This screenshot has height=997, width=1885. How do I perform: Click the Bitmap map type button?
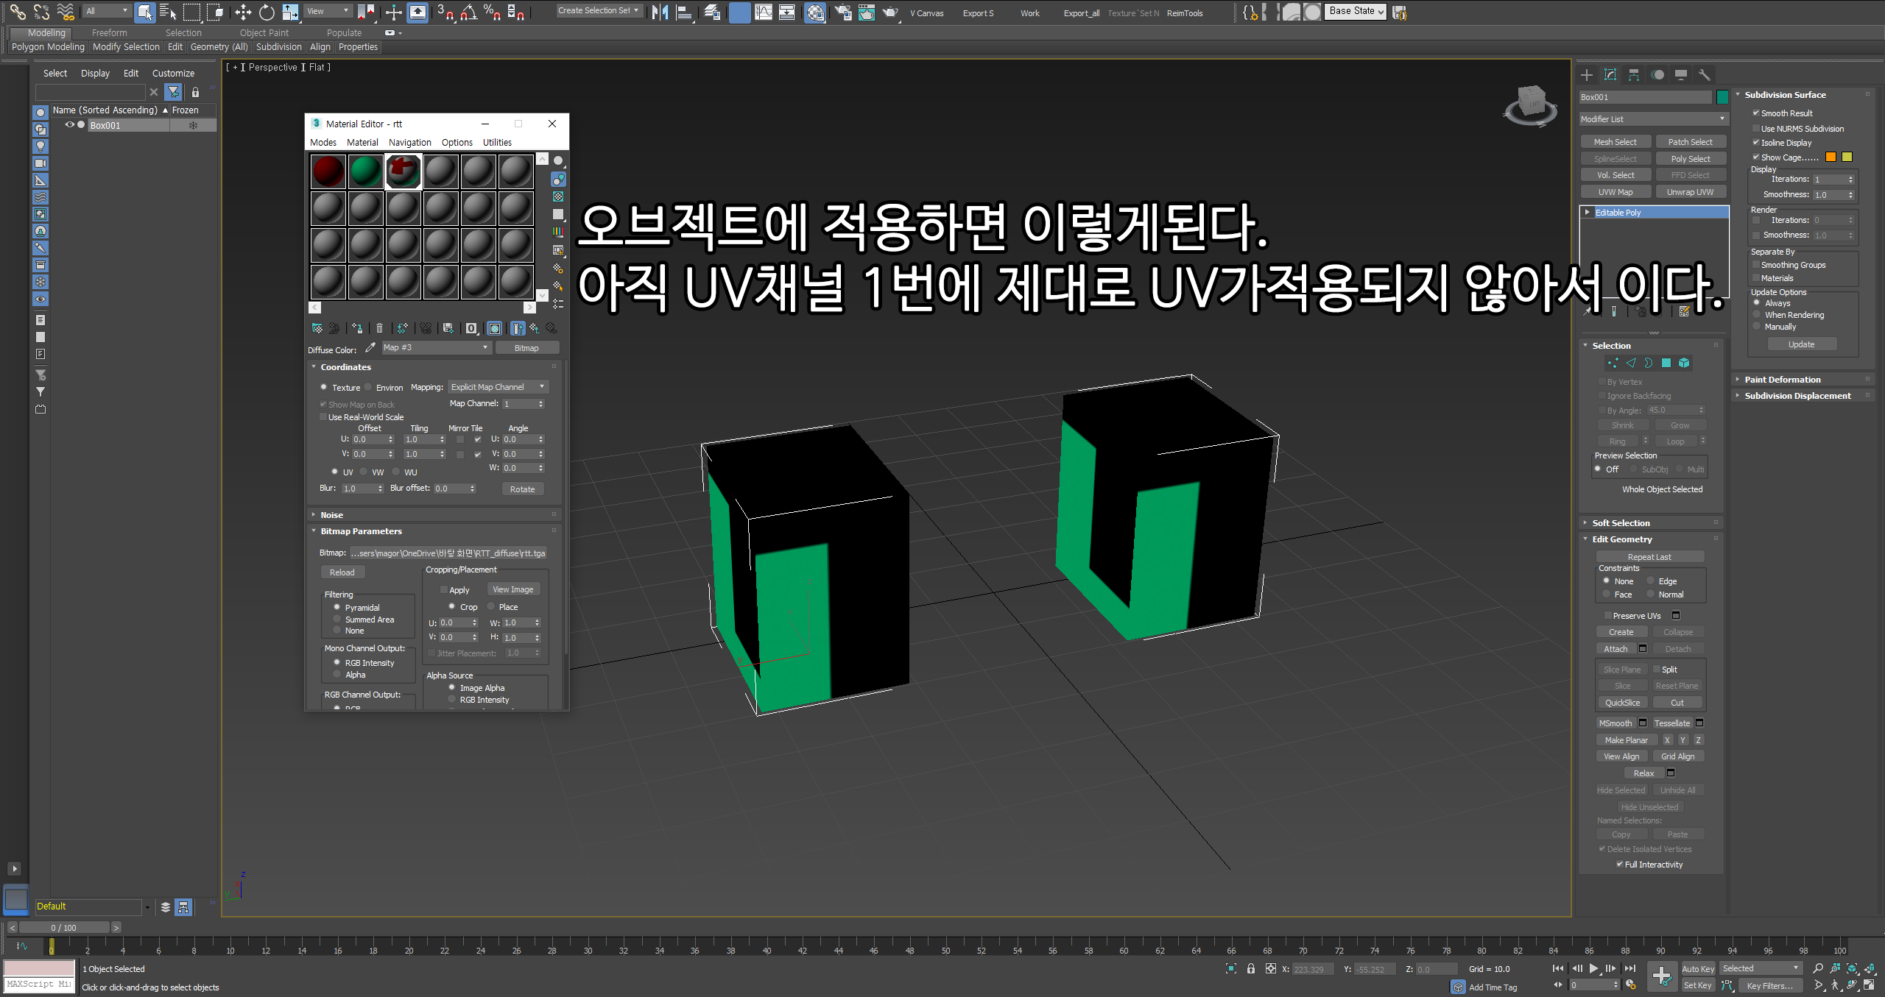(526, 348)
